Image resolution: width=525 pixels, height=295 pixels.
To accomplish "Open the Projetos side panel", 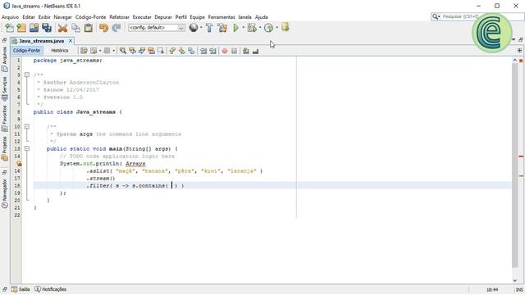I will 5,148.
